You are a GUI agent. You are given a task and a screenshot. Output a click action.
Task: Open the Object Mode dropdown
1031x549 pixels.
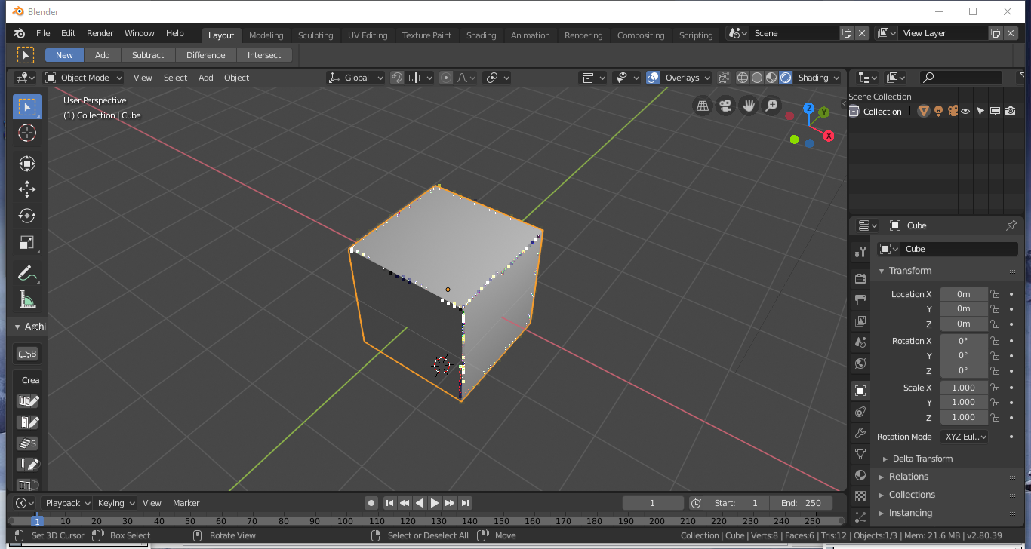(x=83, y=78)
